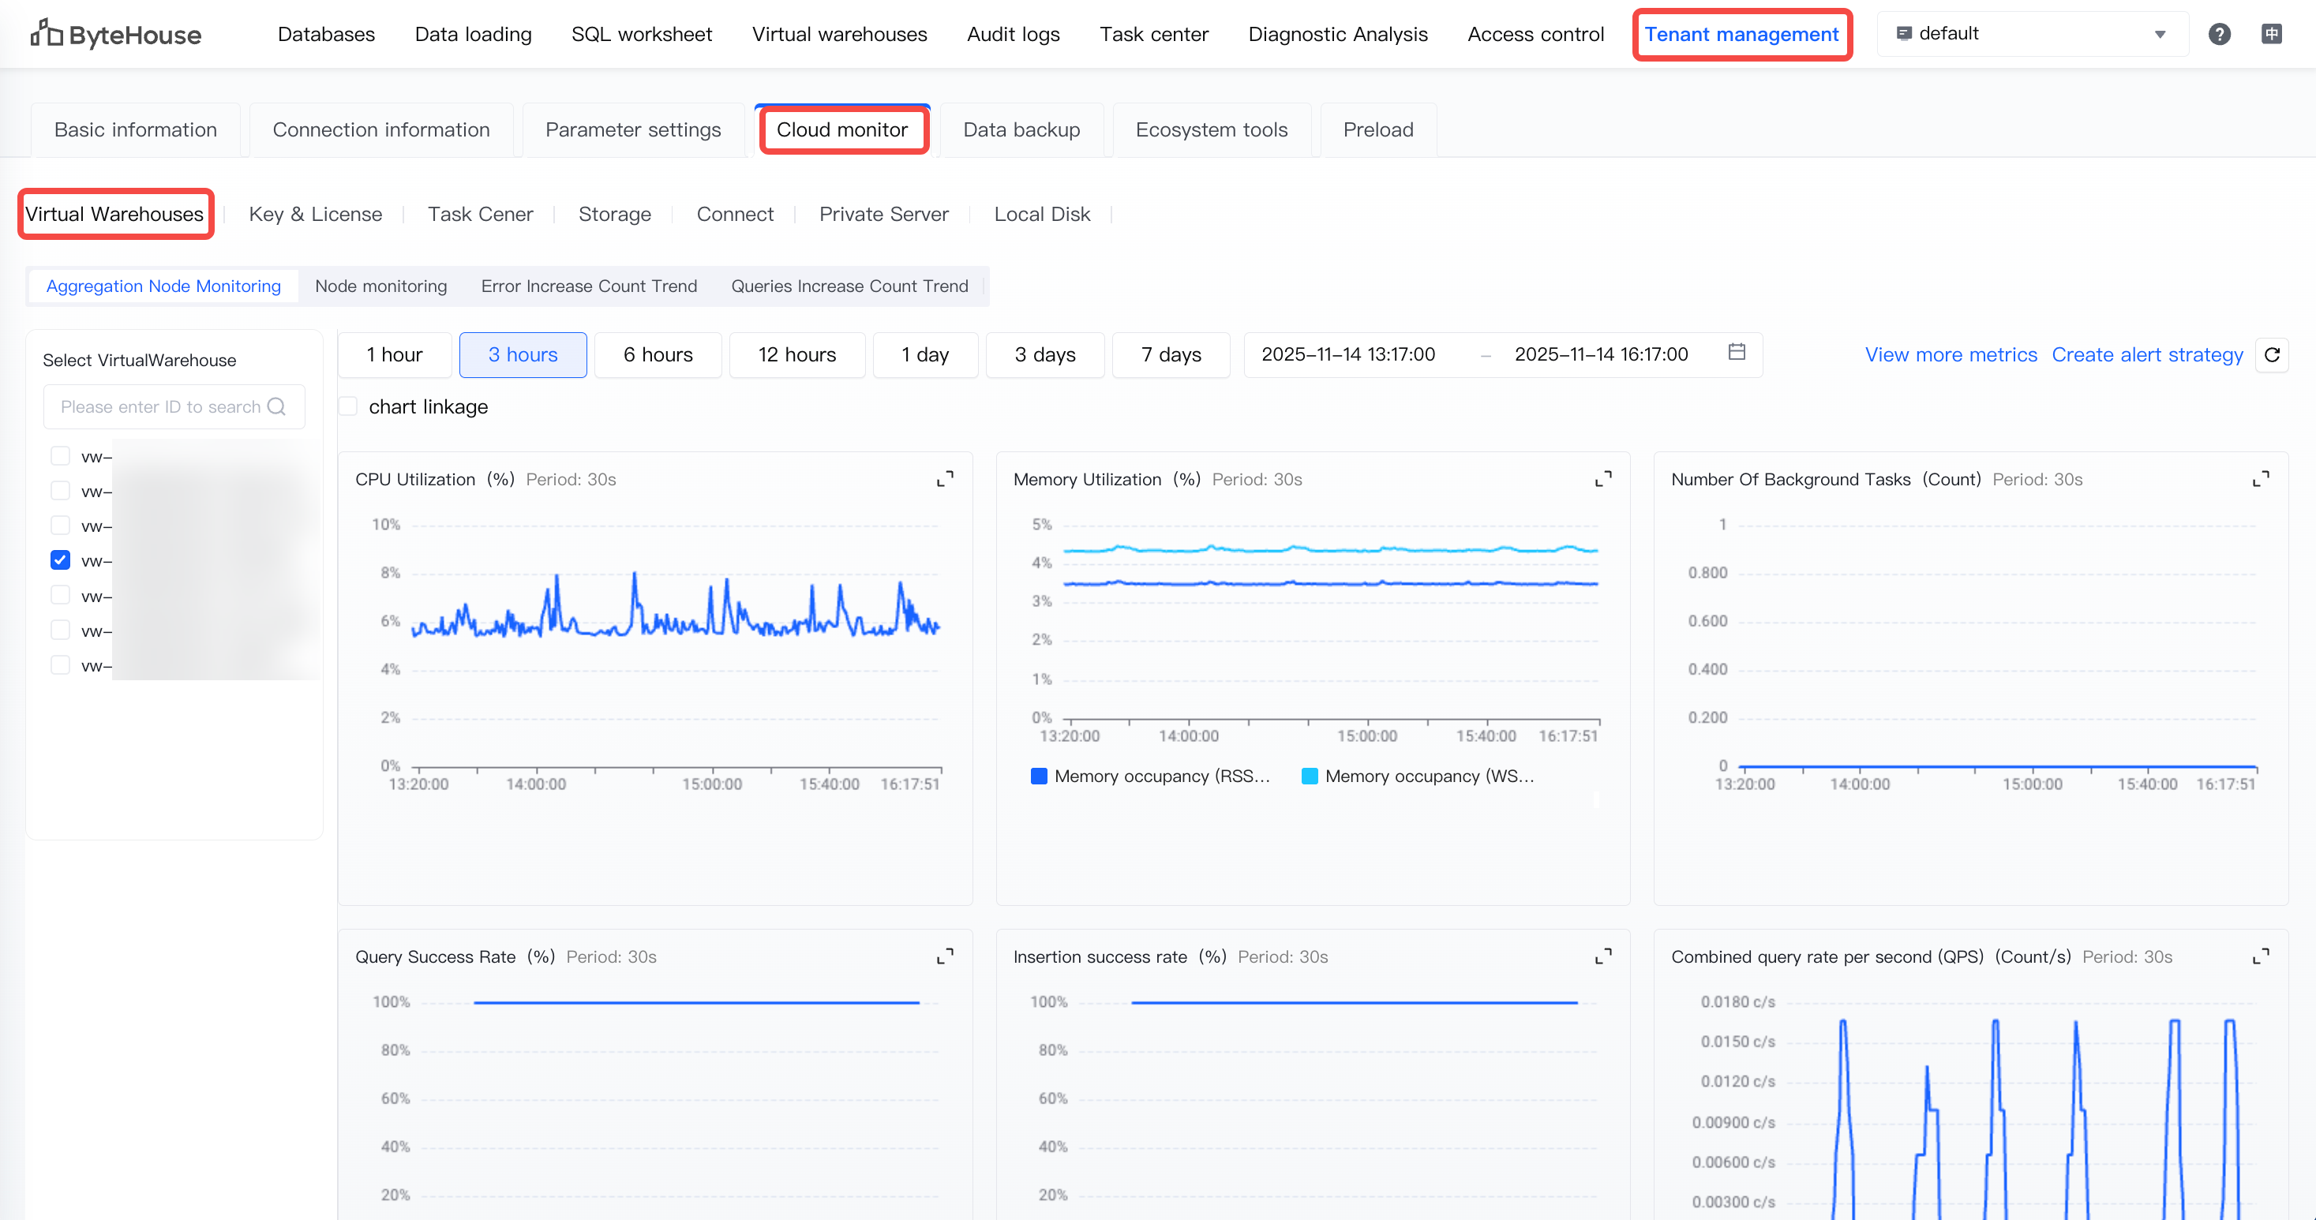Click the search magnifier icon in ID field
The image size is (2316, 1220).
point(277,406)
